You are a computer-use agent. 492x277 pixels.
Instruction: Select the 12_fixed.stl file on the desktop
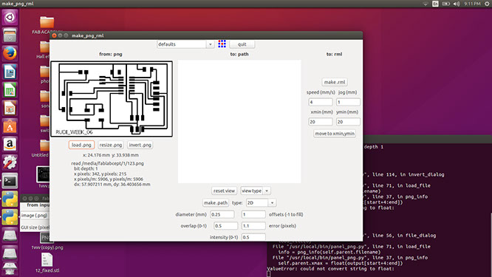point(47,263)
